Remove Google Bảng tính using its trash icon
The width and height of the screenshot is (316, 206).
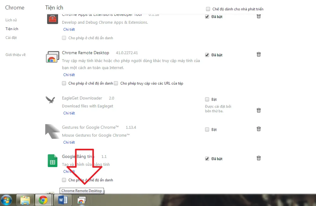258,158
